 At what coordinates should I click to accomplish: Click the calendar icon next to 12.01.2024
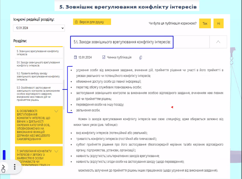coord(75,57)
